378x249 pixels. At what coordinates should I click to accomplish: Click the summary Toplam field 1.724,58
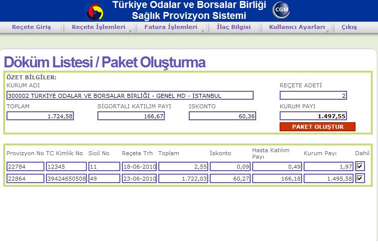click(40, 116)
